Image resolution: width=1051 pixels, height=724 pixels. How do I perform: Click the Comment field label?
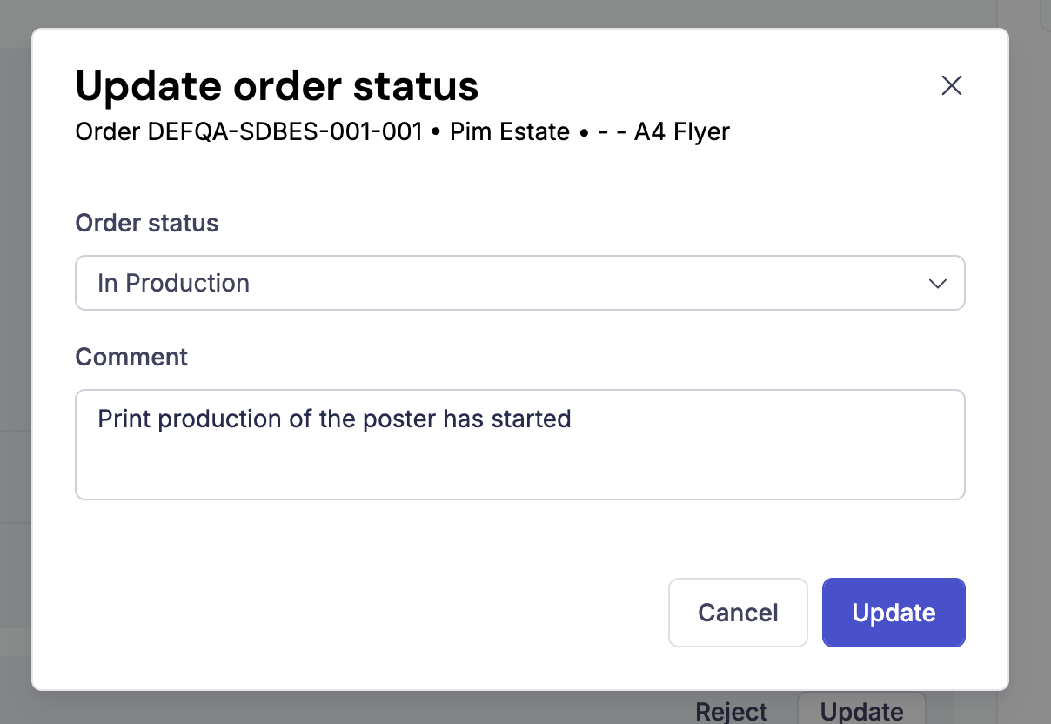[131, 357]
